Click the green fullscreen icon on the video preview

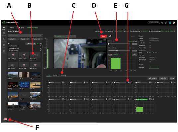click(104, 66)
